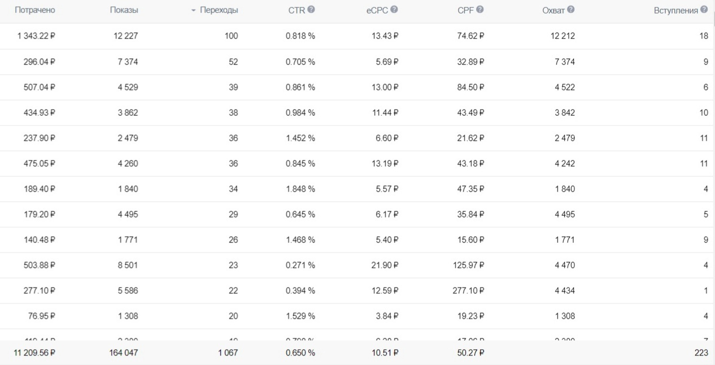715x365 pixels.
Task: Sort by the CTR column header
Action: point(297,10)
